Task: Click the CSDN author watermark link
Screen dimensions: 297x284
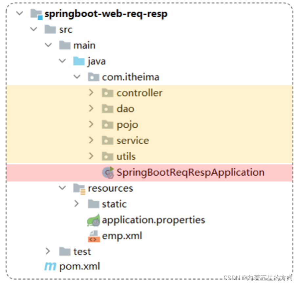Action: pyautogui.click(x=258, y=278)
